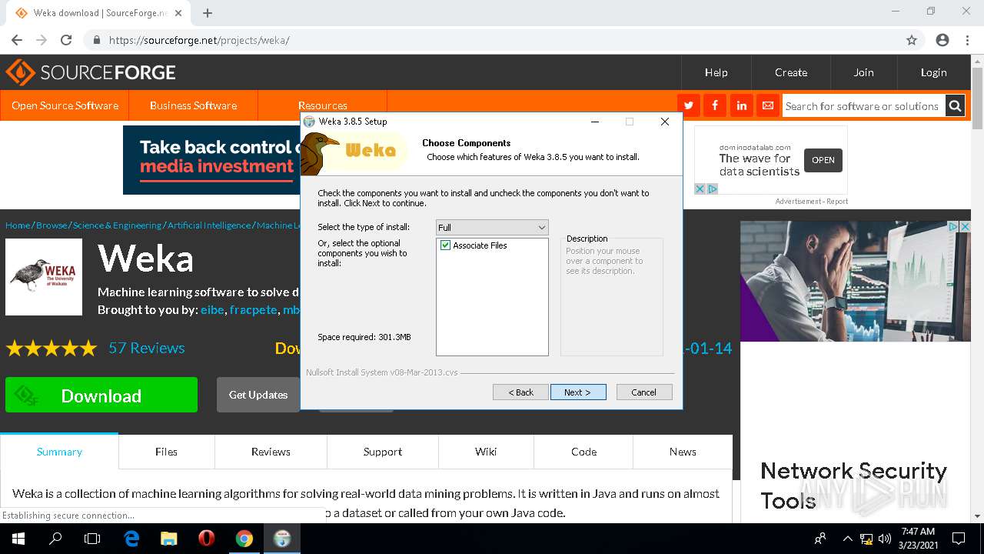Open Task View on the taskbar

point(92,539)
